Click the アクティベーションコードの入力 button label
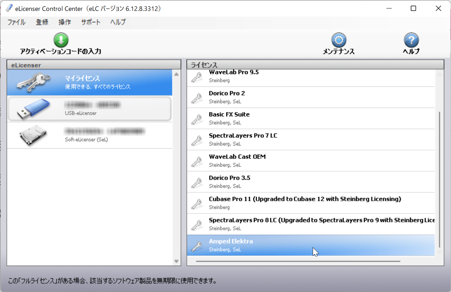 tap(61, 51)
